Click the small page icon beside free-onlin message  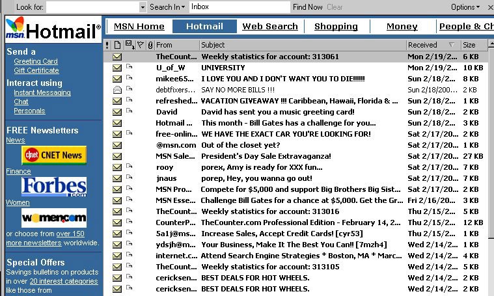129,133
